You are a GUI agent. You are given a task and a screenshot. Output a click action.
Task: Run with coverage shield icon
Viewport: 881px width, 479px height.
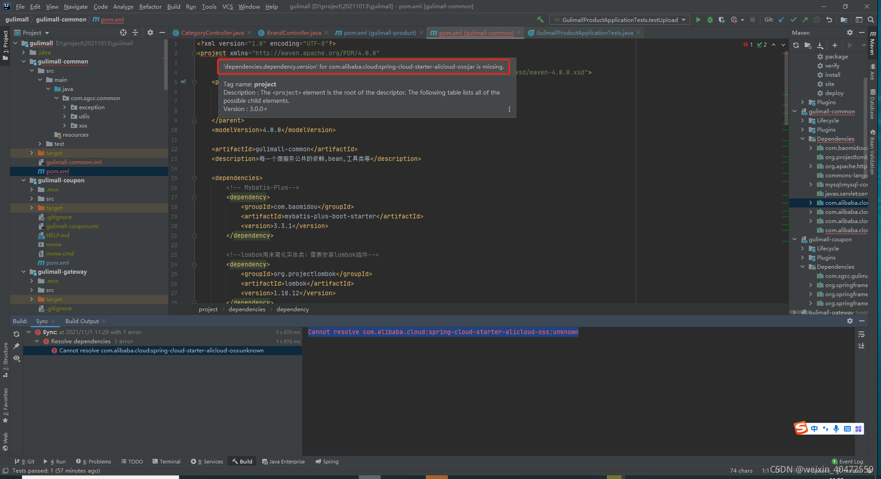click(722, 20)
